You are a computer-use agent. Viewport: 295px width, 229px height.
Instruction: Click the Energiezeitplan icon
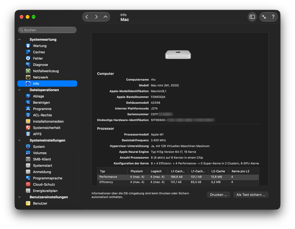tap(28, 191)
